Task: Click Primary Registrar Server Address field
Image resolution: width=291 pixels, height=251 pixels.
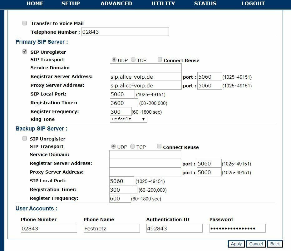Action: [x=146, y=76]
